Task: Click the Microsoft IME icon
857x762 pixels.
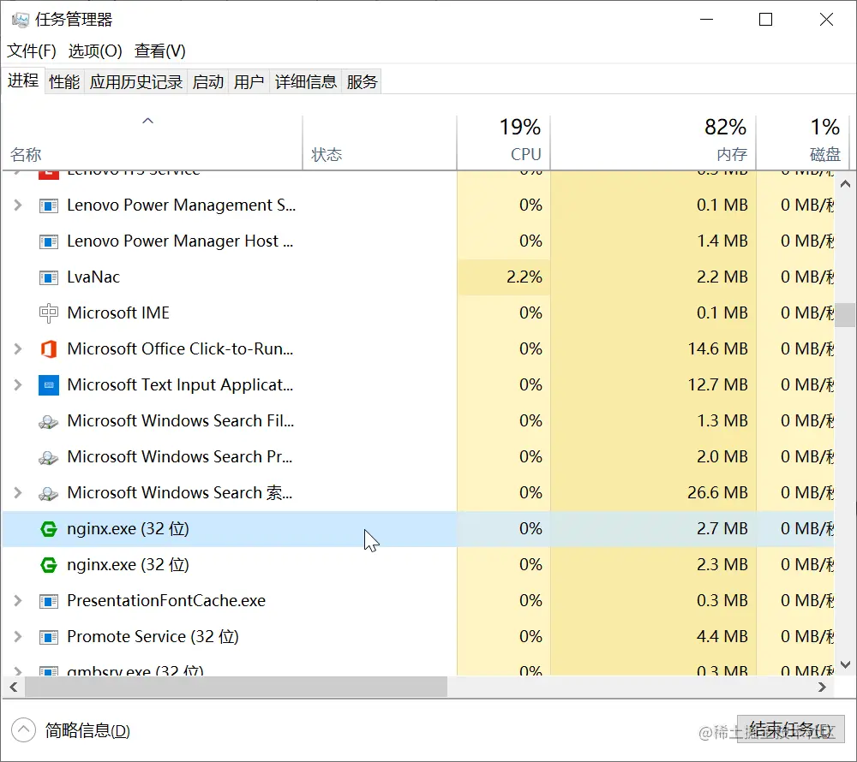Action: point(49,313)
